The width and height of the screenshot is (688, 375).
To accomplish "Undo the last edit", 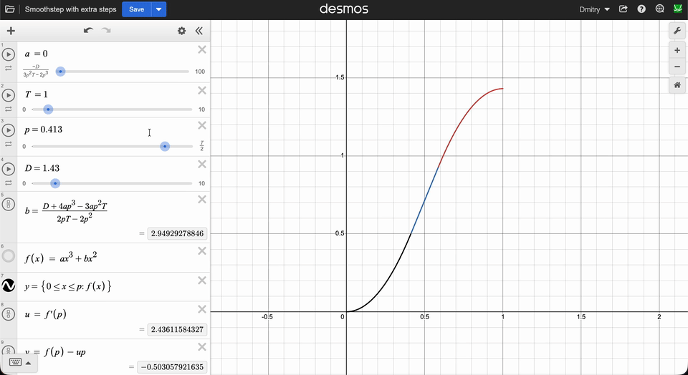I will point(88,31).
